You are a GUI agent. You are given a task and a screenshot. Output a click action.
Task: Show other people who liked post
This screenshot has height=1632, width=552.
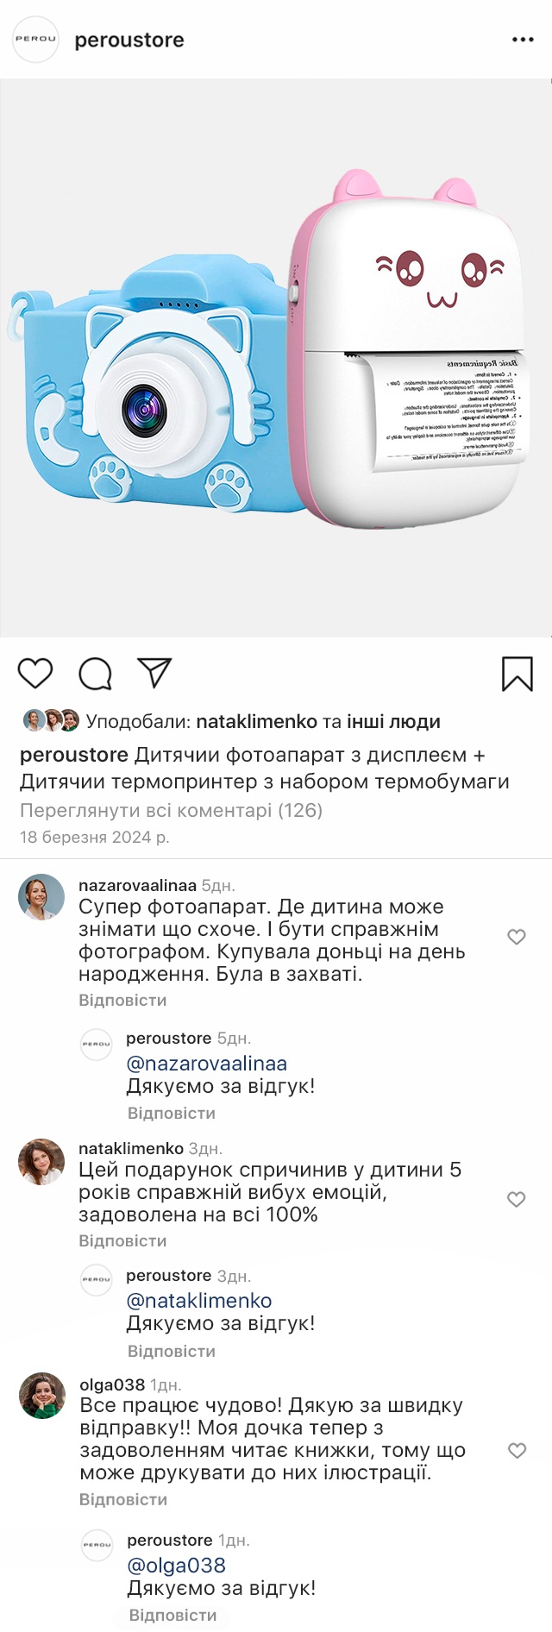coord(393,722)
